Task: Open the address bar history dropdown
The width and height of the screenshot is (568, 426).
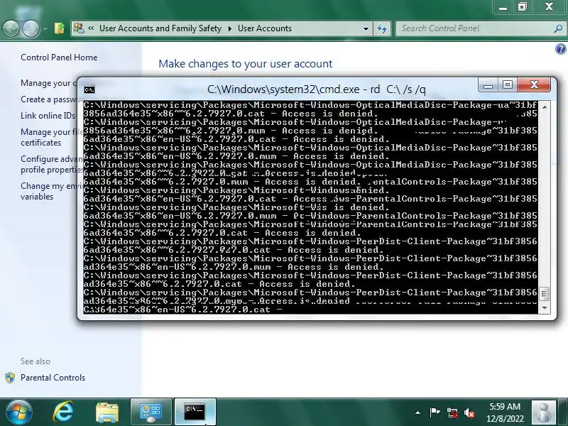Action: click(366, 28)
